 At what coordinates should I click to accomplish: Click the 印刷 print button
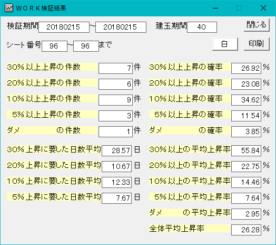257,44
